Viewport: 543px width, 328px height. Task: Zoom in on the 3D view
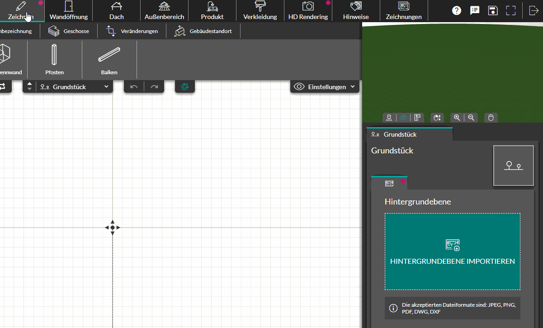457,118
